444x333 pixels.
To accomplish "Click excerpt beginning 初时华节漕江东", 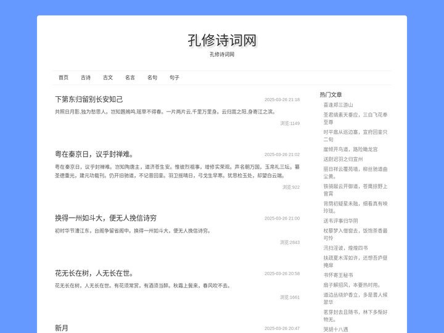I will pos(133,231).
